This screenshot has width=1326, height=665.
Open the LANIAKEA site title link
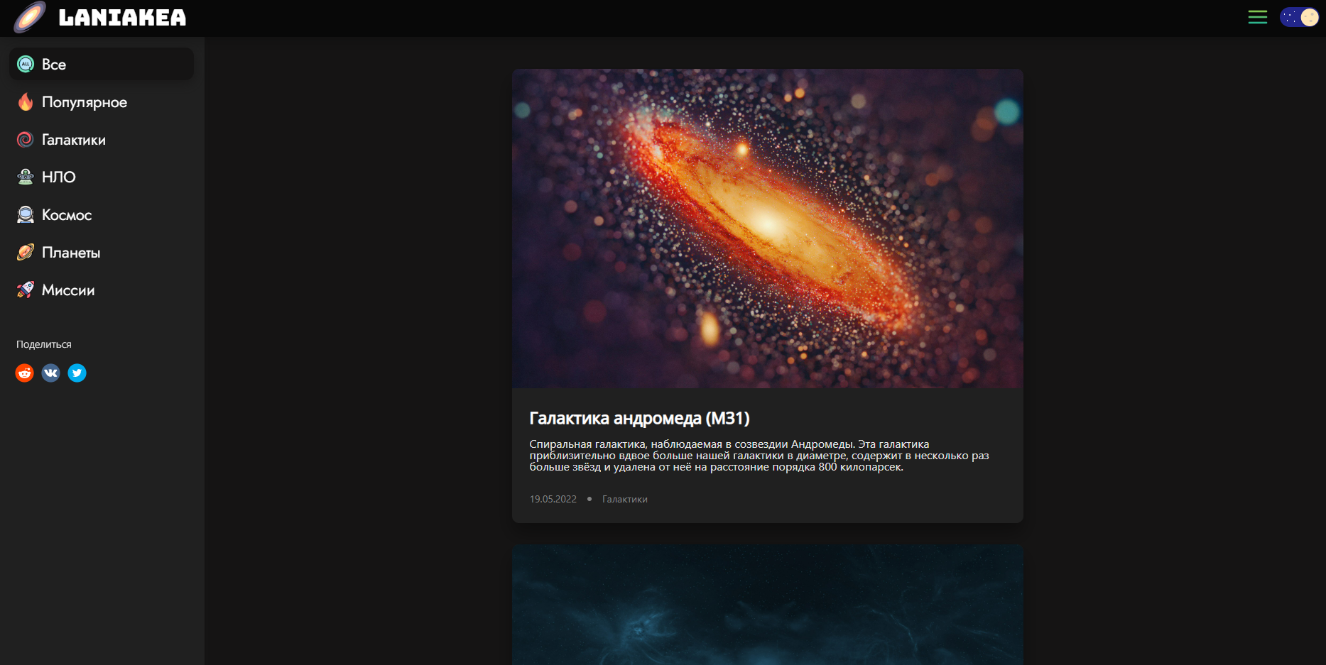point(122,18)
